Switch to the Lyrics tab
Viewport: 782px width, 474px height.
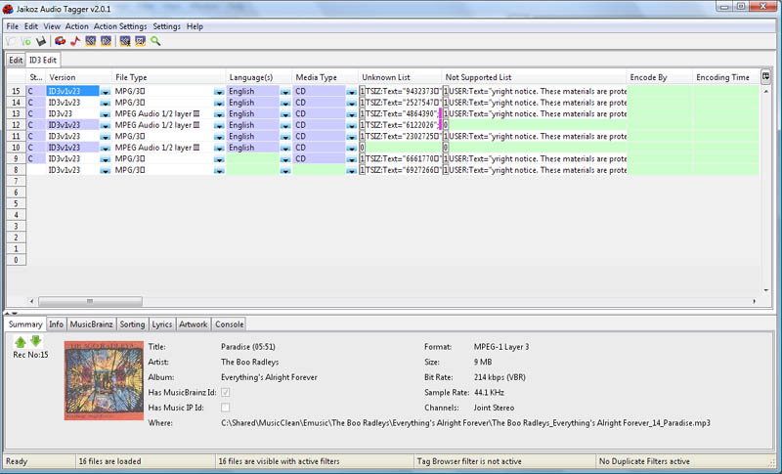(x=161, y=323)
